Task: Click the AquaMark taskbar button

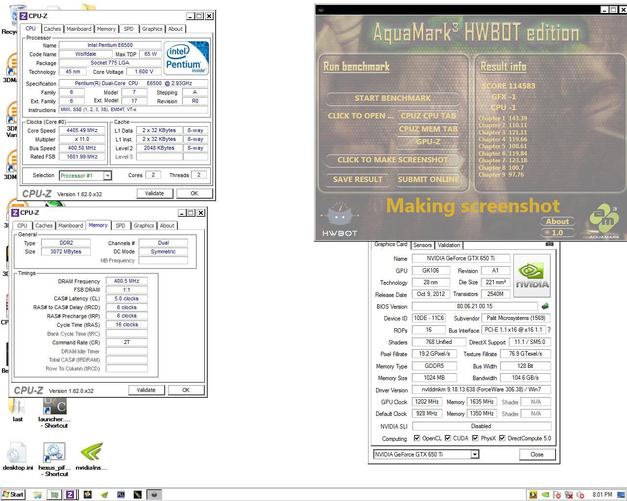Action: point(154,495)
